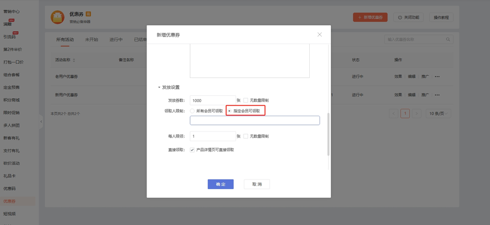The width and height of the screenshot is (490, 225).
Task: Click the 发放券数 input with 1000
Action: 213,100
